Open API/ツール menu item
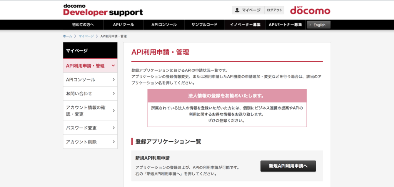The image size is (394, 187). 124,25
